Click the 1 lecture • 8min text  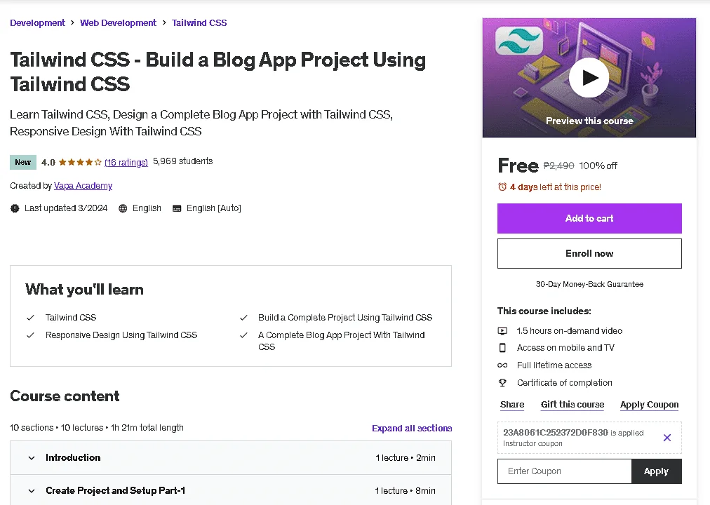(x=406, y=490)
